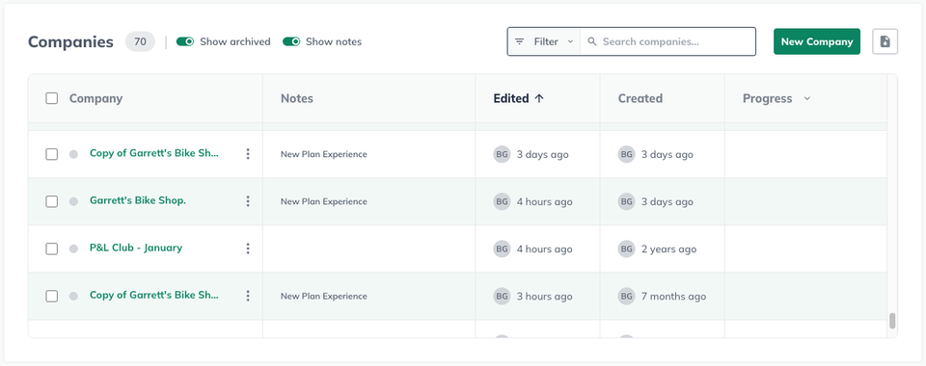The width and height of the screenshot is (926, 366).
Task: Click '7 months ago' created text
Action: [x=674, y=297]
